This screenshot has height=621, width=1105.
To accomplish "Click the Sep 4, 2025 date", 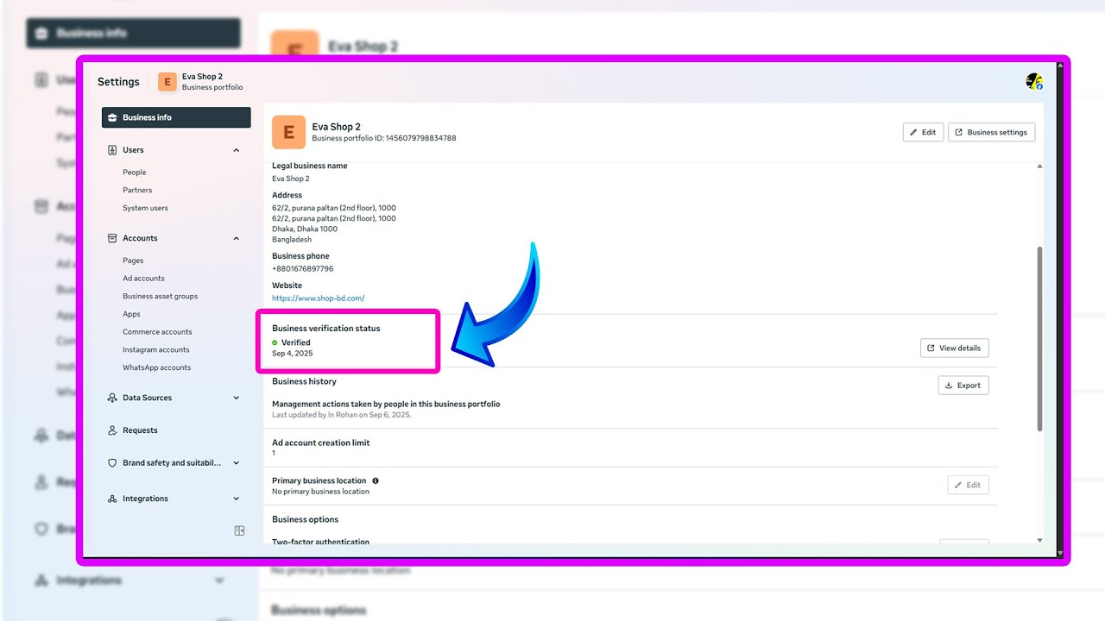I will tap(293, 354).
